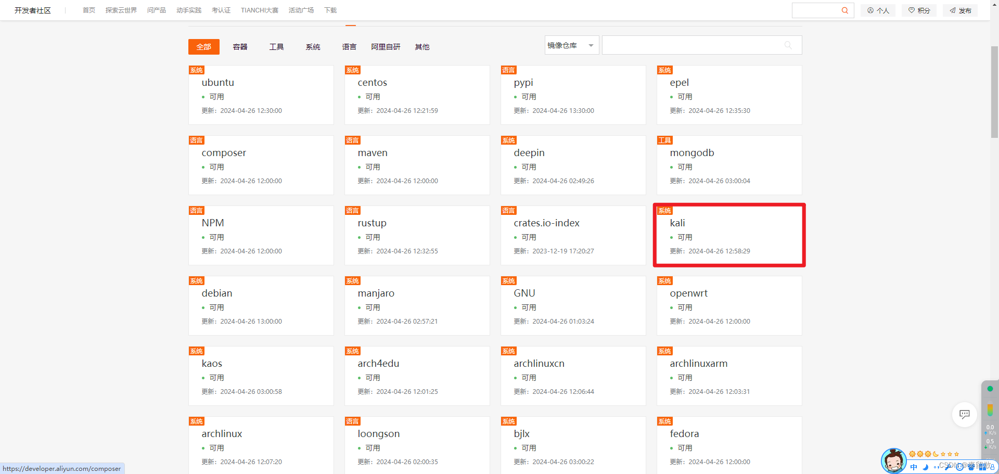The image size is (999, 474).
Task: Click the 可用 status on ubuntu card
Action: pyautogui.click(x=216, y=97)
